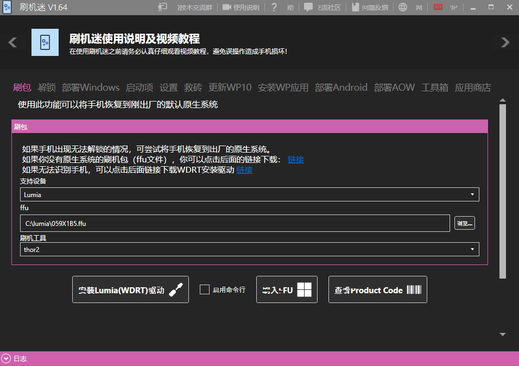Click the 安装Lumia(WDRT)驱动 button
Viewport: 519px width, 366px height.
[130, 290]
